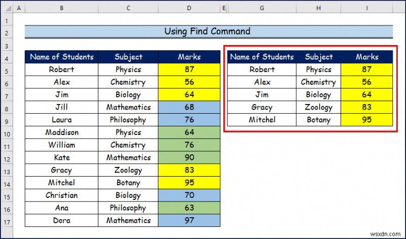Select the column D header
Screen dimensions: 406x239
189,9
